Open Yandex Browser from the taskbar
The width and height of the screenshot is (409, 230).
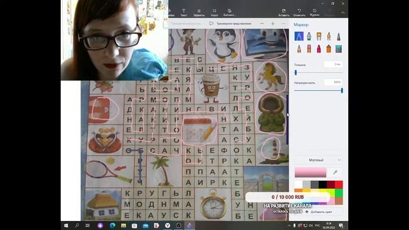[167, 226]
